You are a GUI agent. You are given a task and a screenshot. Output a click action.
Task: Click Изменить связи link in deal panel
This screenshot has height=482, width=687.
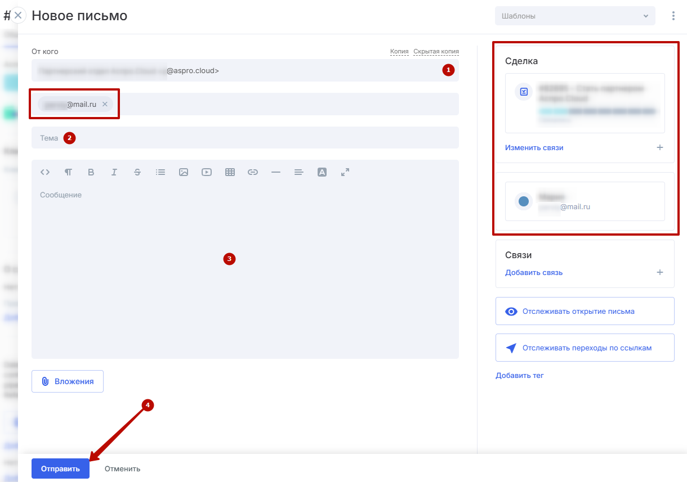pos(534,148)
